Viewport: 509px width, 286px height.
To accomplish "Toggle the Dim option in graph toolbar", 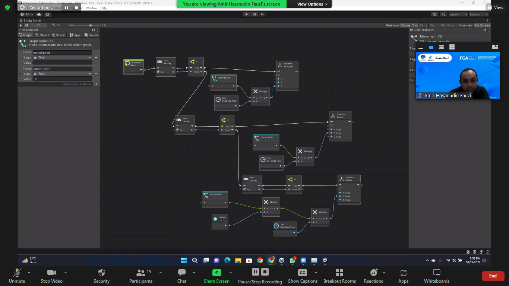I will point(415,25).
